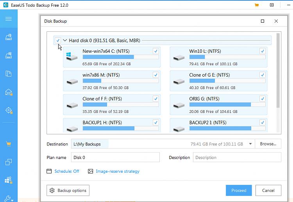Image resolution: width=293 pixels, height=202 pixels.
Task: Click the '20.06 GB Free of 104.61 GB' text
Action: tap(213, 112)
